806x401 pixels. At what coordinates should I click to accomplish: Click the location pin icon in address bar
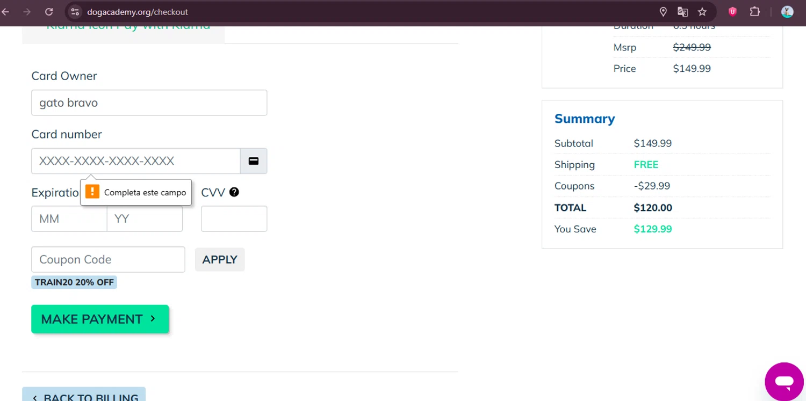pyautogui.click(x=663, y=12)
